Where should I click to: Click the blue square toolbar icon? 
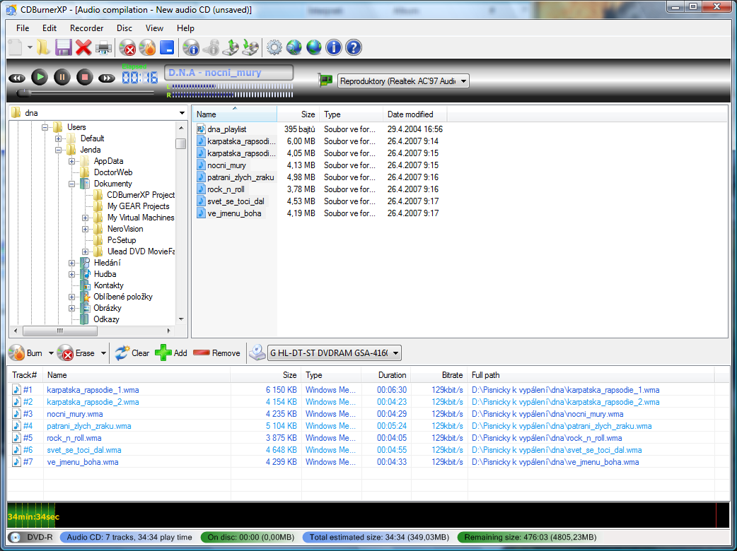coord(167,47)
